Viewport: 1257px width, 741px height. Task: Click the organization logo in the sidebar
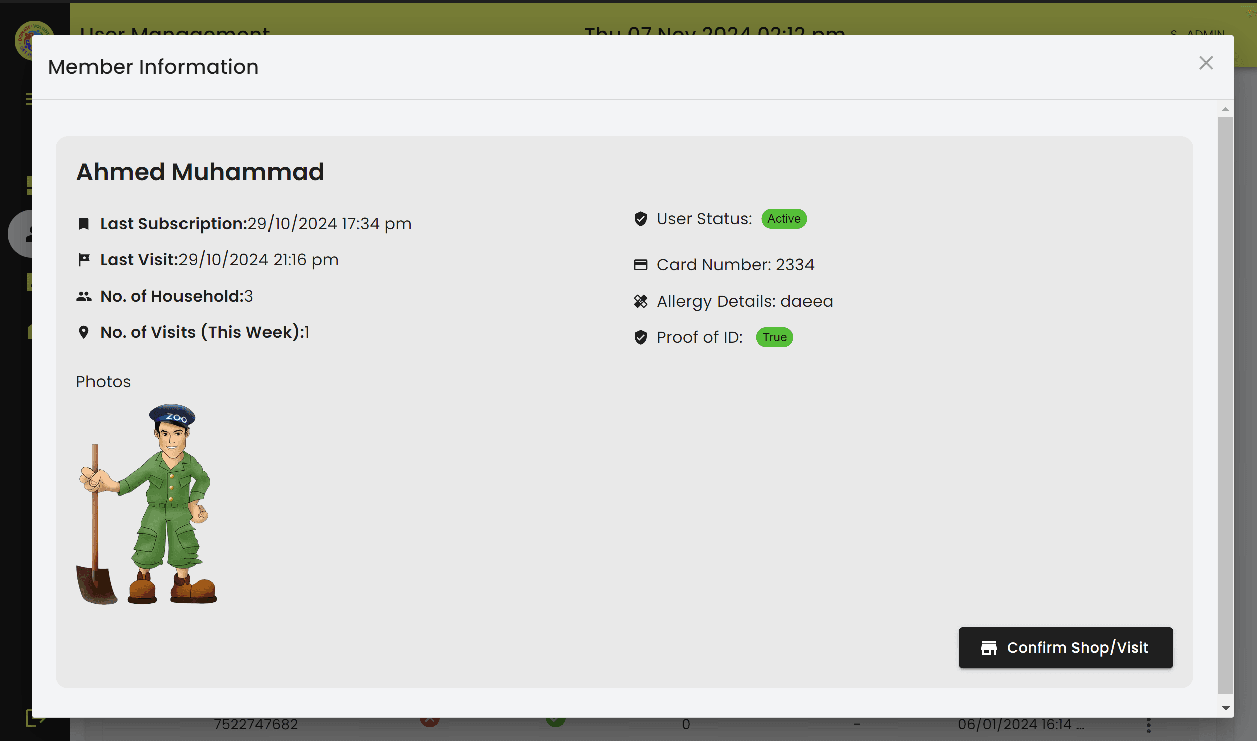24,40
